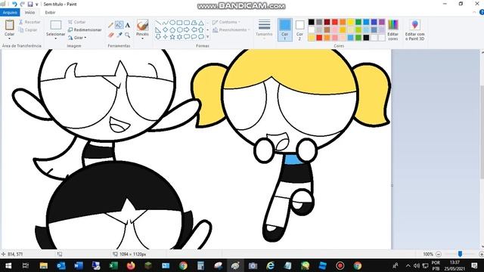484x272 pixels.
Task: Collapse the ribbon with the chevron
Action: pos(475,12)
